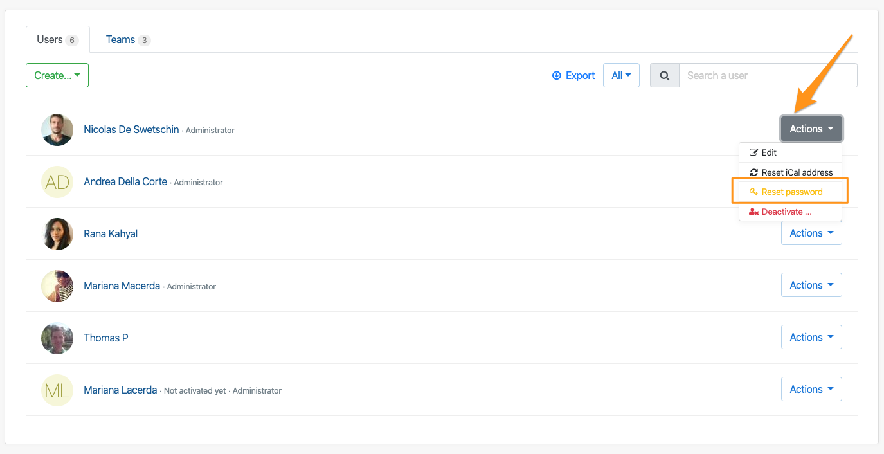Click the magnifying glass search icon

tap(665, 75)
